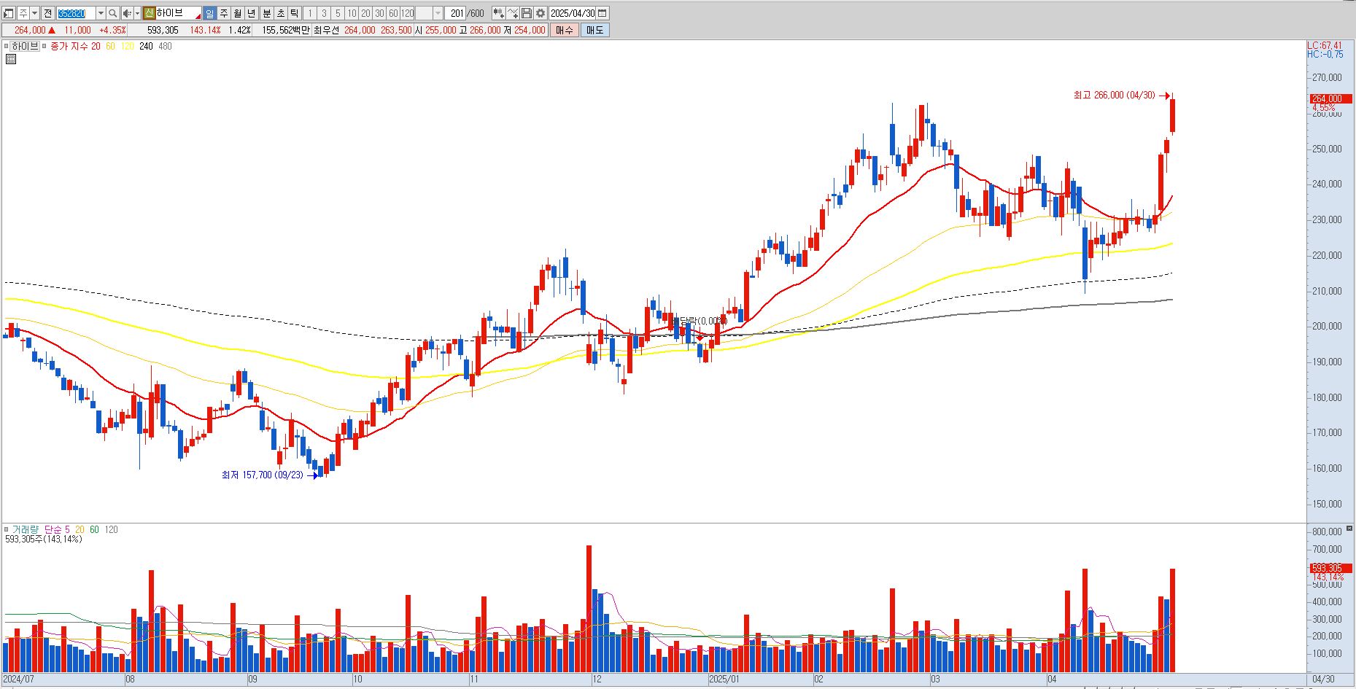Click the chart layout icon in the toolbar's left corner
Viewport: 1356px width, 689px height.
(x=8, y=13)
